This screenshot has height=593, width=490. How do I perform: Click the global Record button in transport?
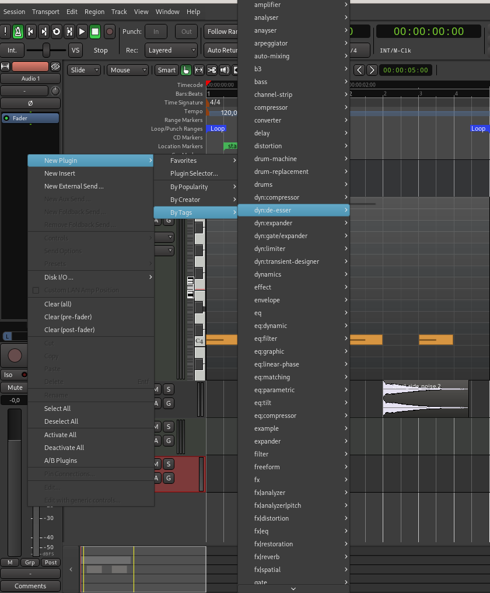[x=109, y=32]
